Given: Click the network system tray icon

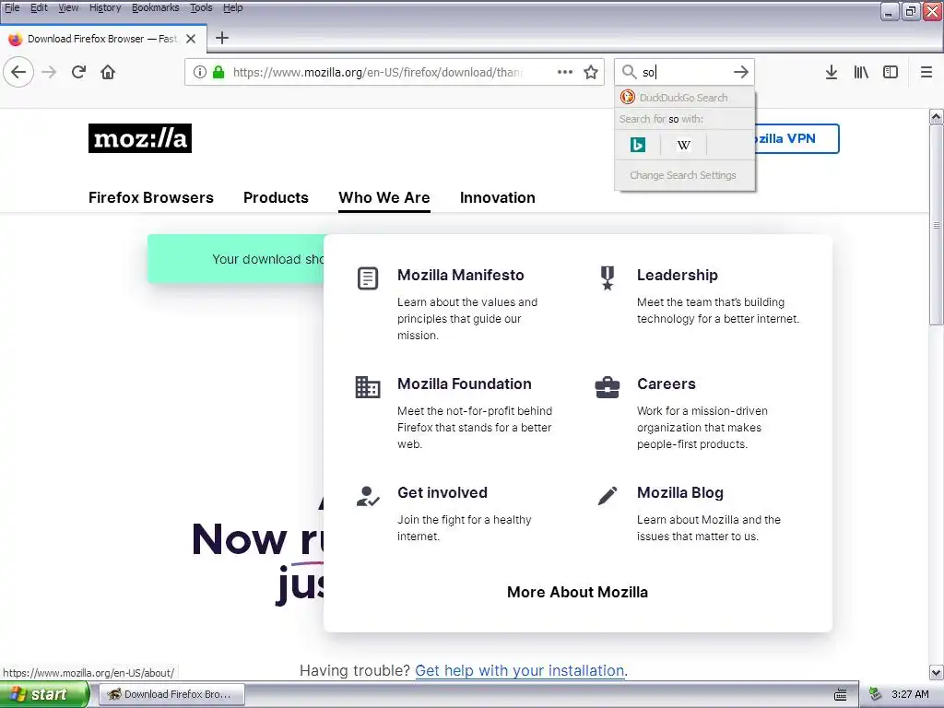Looking at the screenshot, I should (x=876, y=694).
